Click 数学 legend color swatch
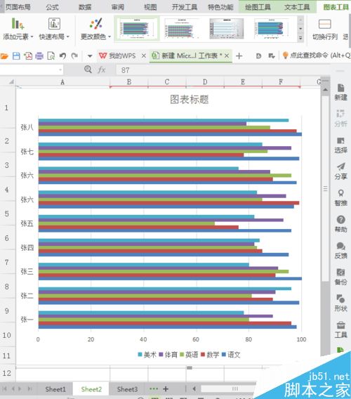 click(203, 354)
